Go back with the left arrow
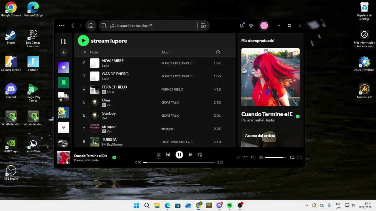Viewport: 376px width, 211px height. click(x=73, y=25)
